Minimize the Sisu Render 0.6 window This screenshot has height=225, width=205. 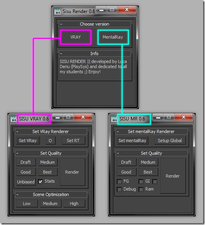click(x=101, y=10)
